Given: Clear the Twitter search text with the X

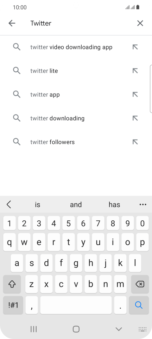Looking at the screenshot, I should 140,23.
